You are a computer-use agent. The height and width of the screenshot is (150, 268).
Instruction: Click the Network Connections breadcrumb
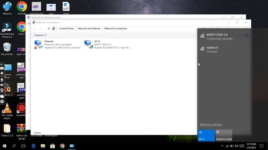pyautogui.click(x=116, y=29)
